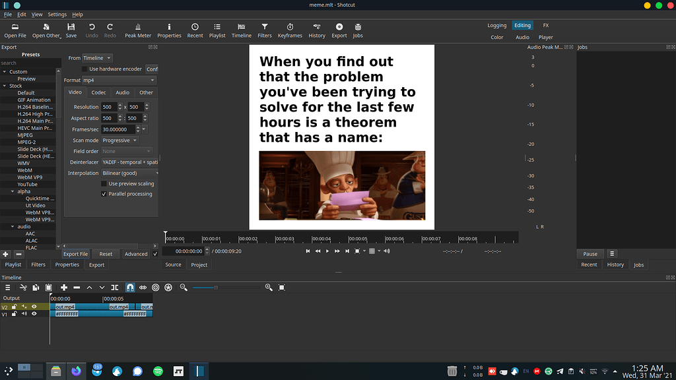Image resolution: width=676 pixels, height=380 pixels.
Task: Switch to the Codec export tab
Action: tap(98, 92)
